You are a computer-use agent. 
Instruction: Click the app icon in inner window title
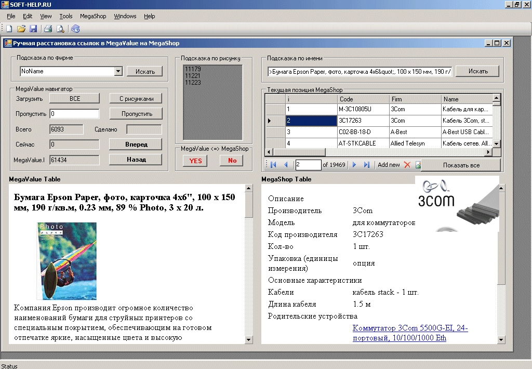(8, 43)
